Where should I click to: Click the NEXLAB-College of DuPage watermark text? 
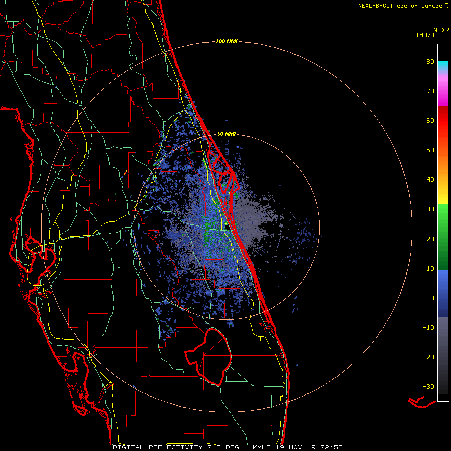click(x=403, y=6)
